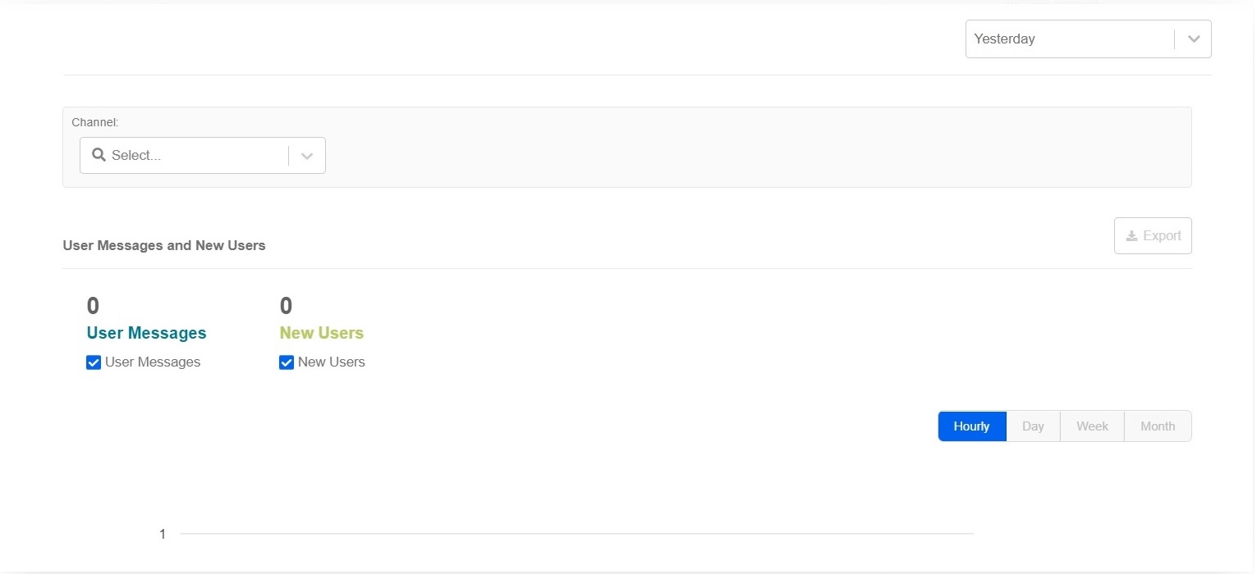This screenshot has width=1257, height=574.
Task: Click the 'User Messages and New Users' section title
Action: tap(164, 246)
